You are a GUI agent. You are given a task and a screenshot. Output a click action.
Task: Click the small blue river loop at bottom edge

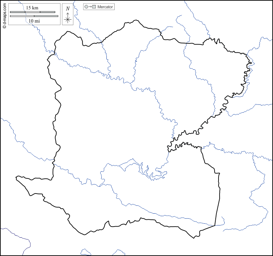[86, 252]
